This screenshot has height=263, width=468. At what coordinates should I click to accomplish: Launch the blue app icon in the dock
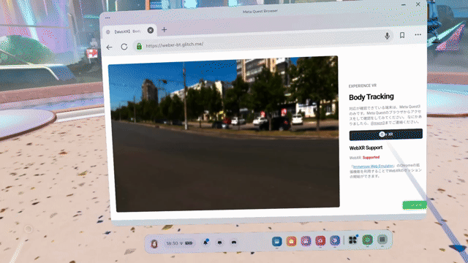coord(277,241)
